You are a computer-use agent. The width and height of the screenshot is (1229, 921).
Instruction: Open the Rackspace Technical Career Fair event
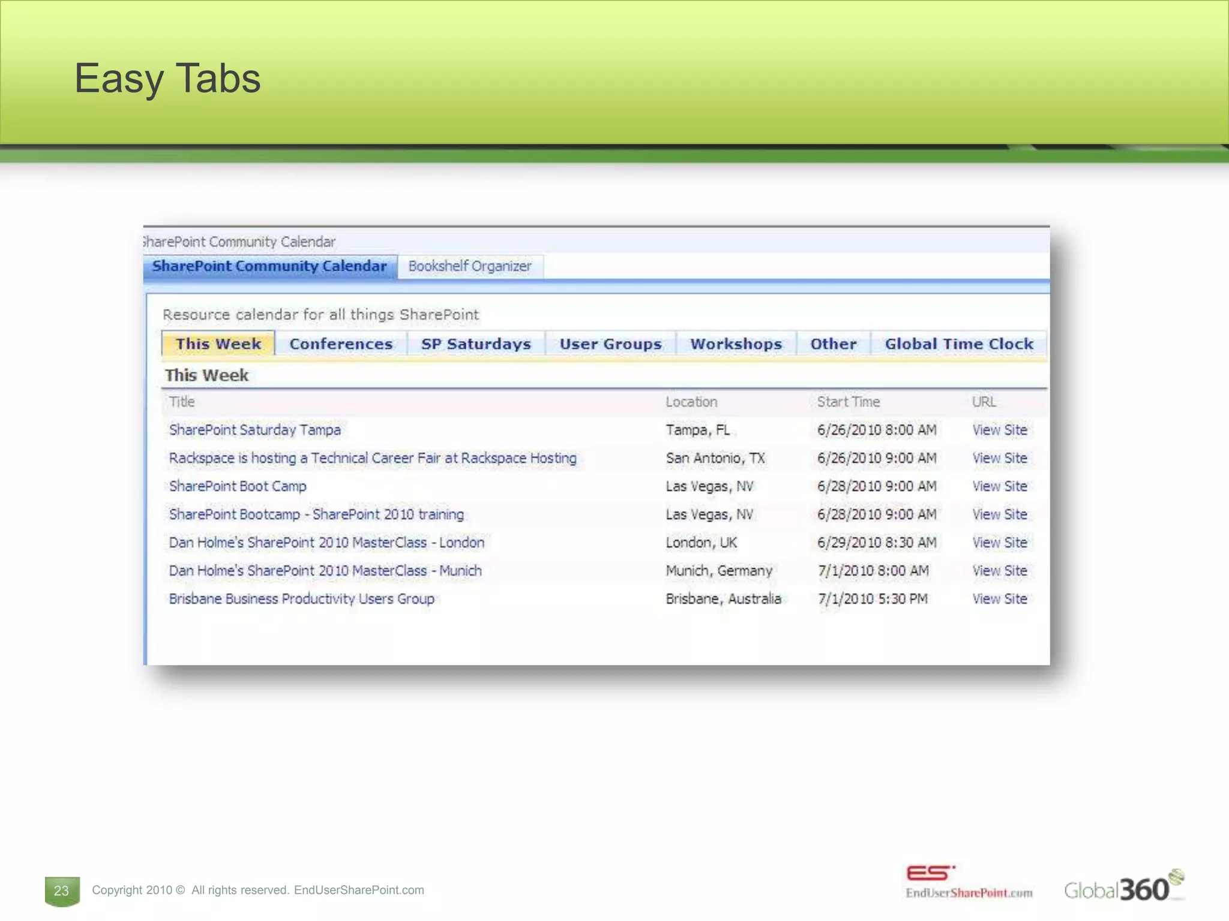[372, 458]
